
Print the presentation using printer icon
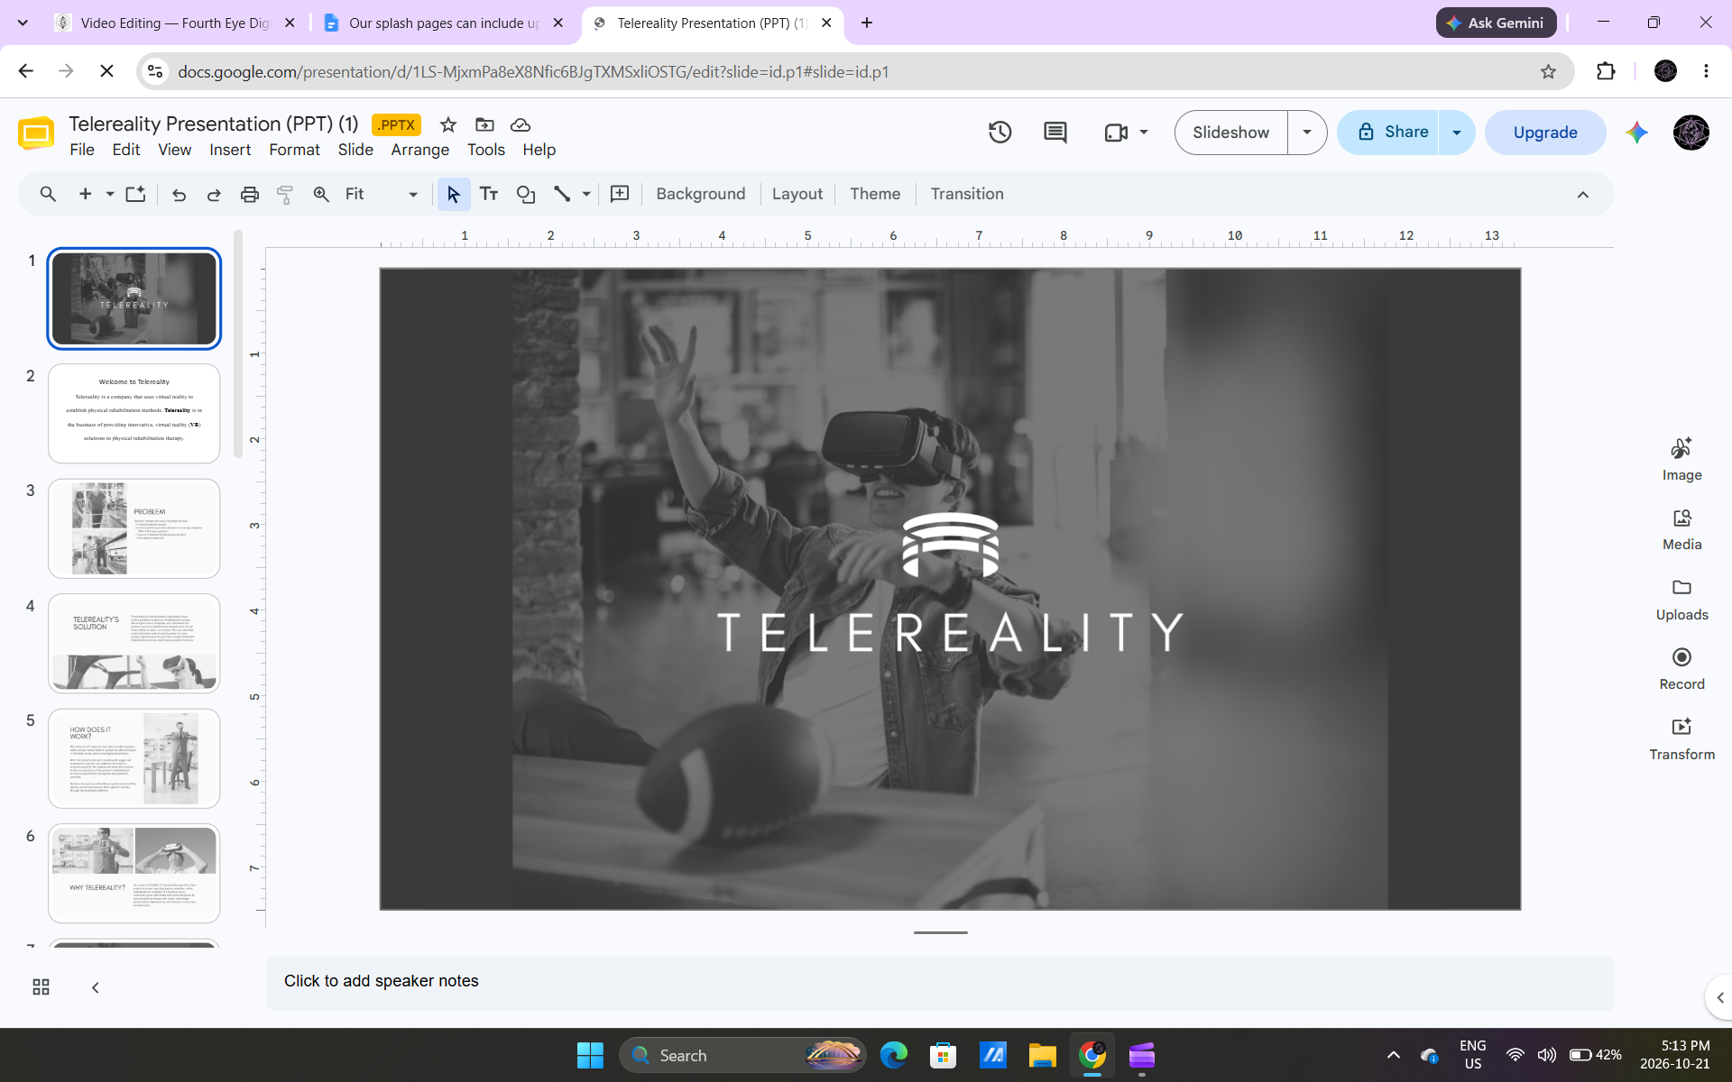pyautogui.click(x=250, y=194)
